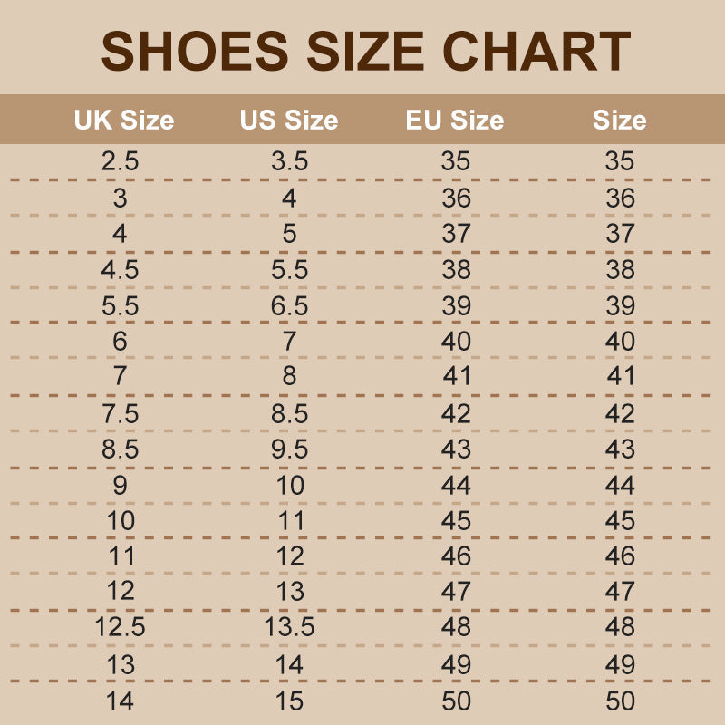Click the last column header labeled Size
Image resolution: width=725 pixels, height=725 pixels.
[620, 121]
